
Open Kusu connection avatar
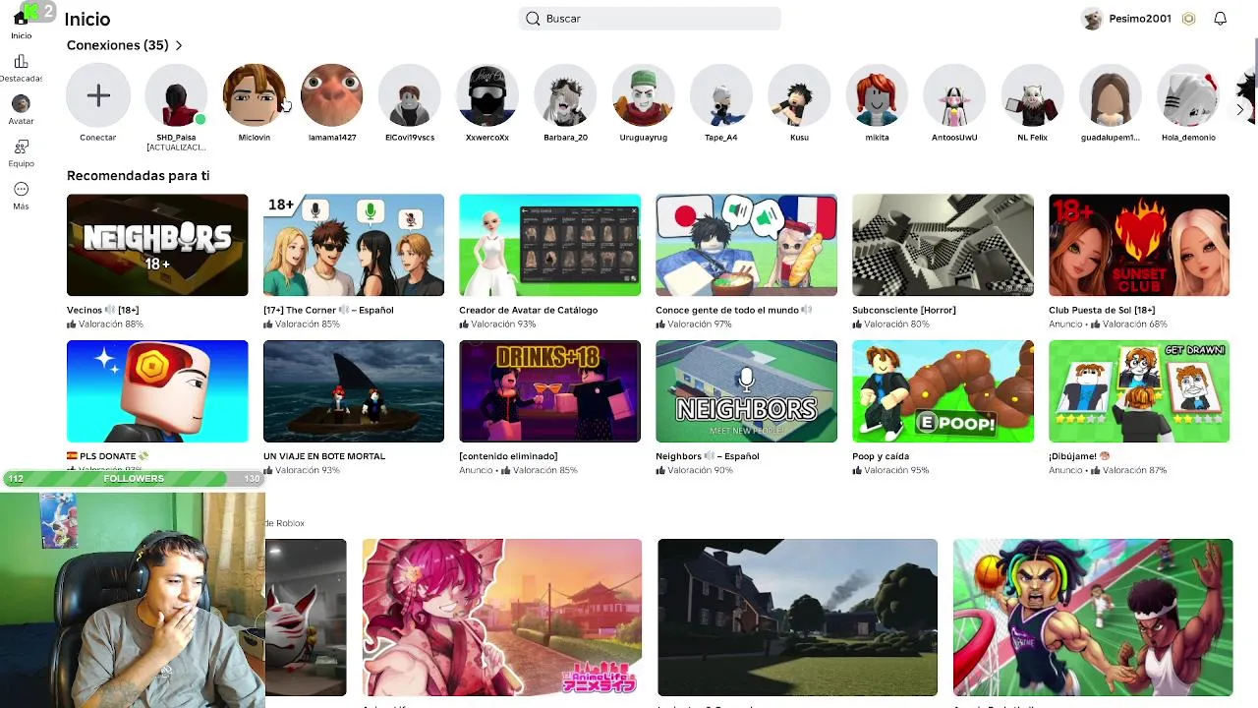pyautogui.click(x=799, y=95)
